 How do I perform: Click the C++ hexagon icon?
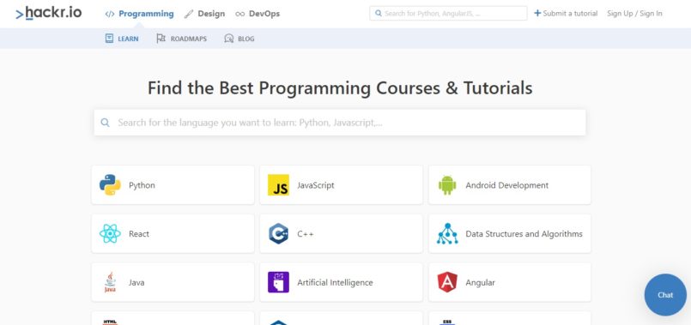[278, 233]
